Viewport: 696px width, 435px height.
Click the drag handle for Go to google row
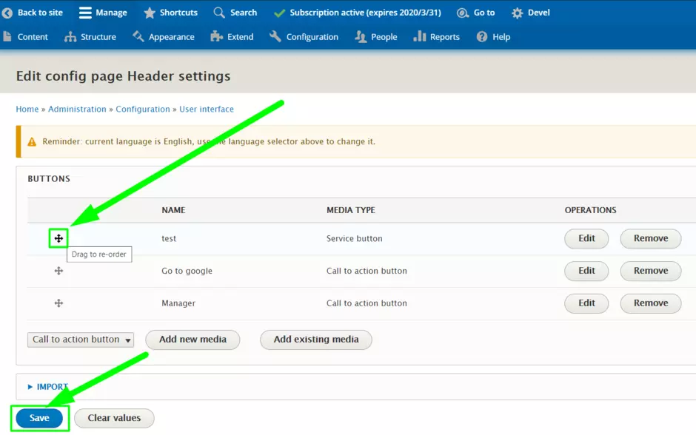point(58,271)
